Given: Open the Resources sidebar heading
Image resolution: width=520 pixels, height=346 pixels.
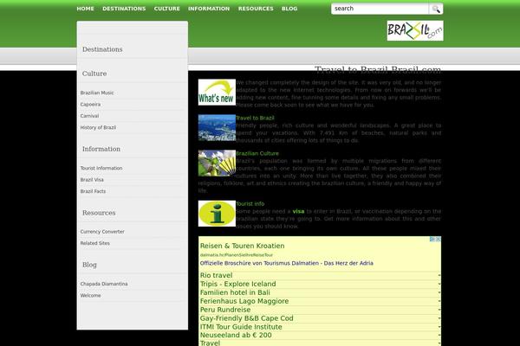Looking at the screenshot, I should tap(99, 213).
